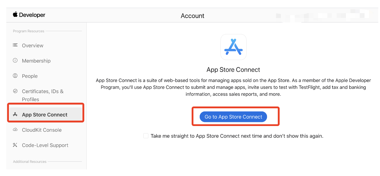Click the Certificates badge icon
The width and height of the screenshot is (380, 176).
pyautogui.click(x=15, y=91)
